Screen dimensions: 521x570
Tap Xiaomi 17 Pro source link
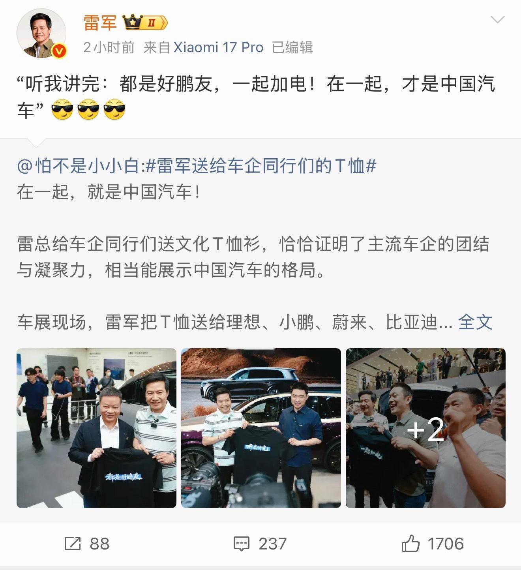click(x=218, y=47)
